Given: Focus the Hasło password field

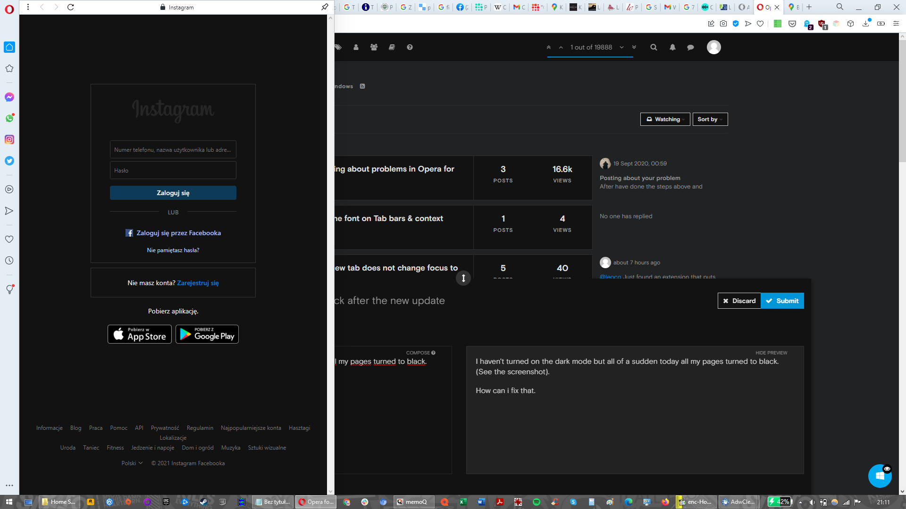Looking at the screenshot, I should 173,170.
